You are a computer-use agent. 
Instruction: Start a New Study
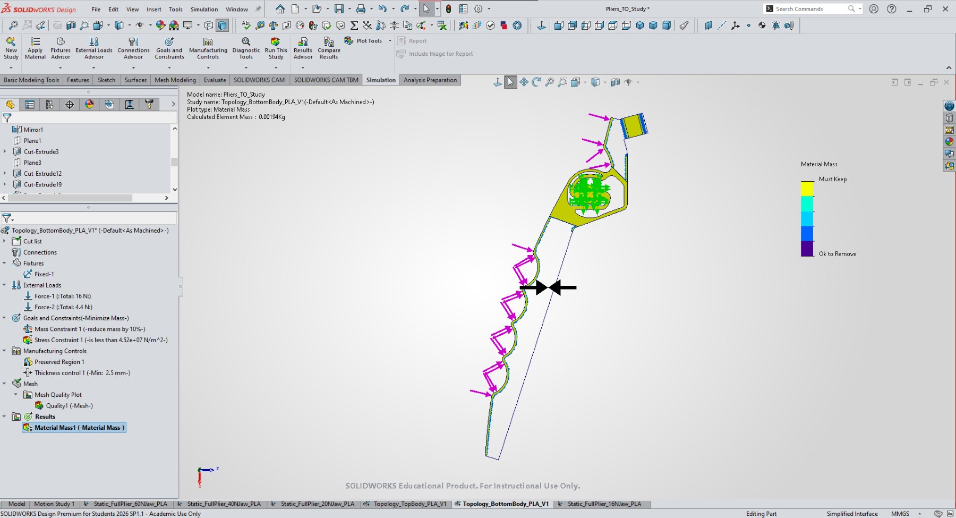(11, 48)
